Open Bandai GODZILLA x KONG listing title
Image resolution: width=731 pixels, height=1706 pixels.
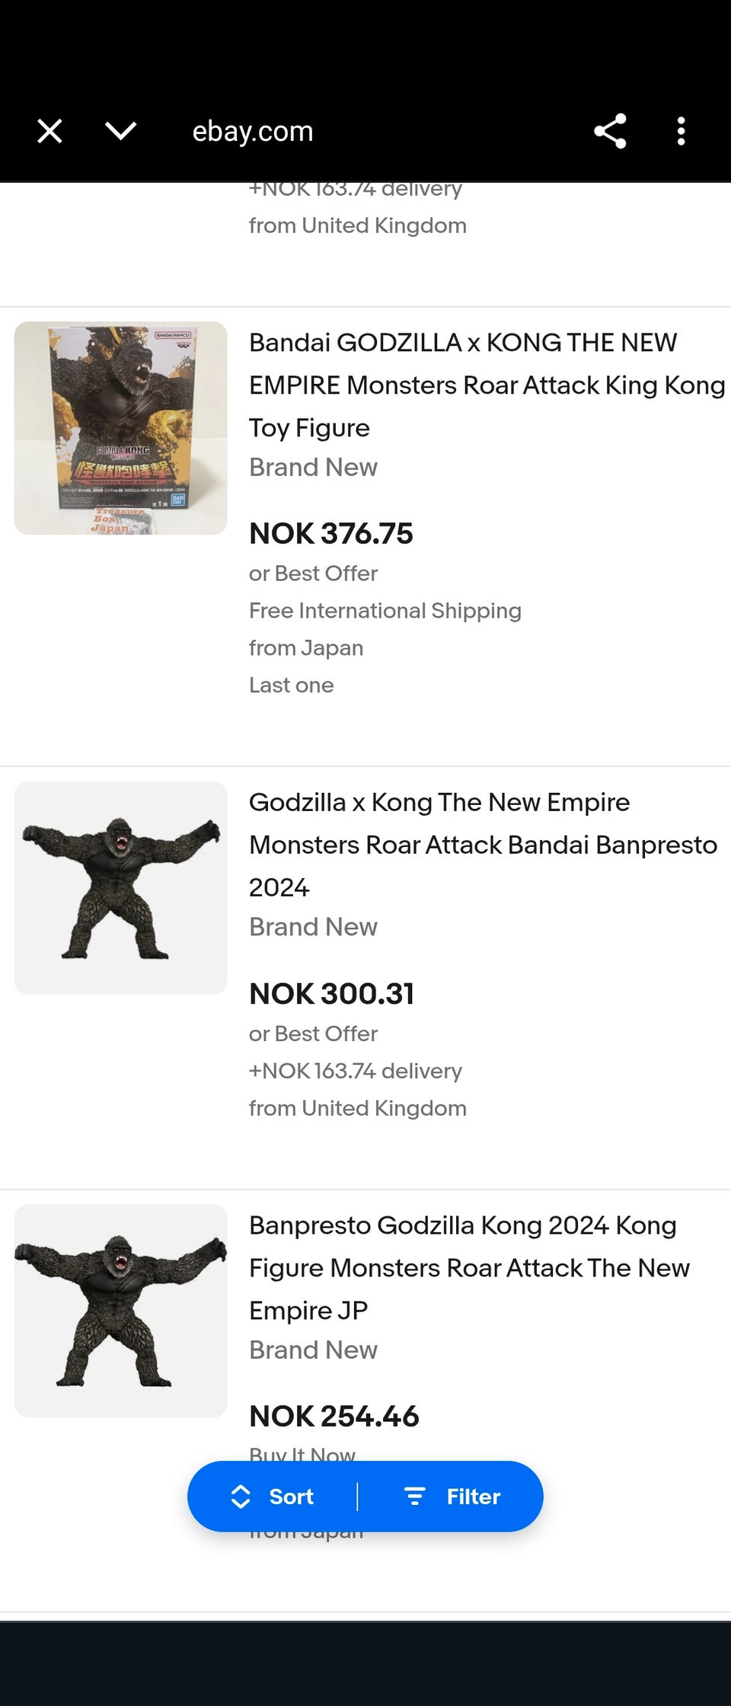[x=486, y=385]
